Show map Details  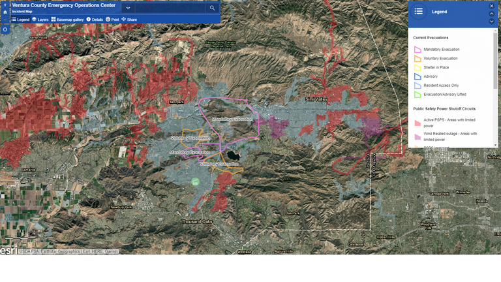95,20
